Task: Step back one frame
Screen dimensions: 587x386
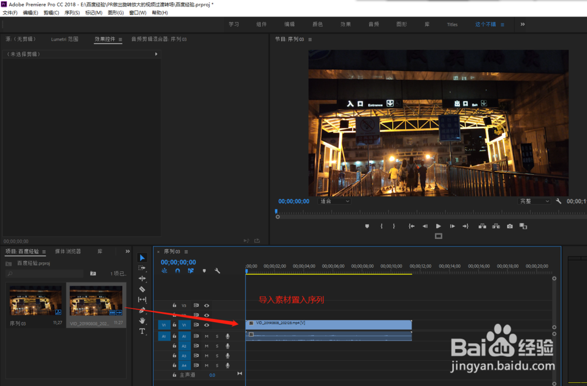Action: pos(425,226)
